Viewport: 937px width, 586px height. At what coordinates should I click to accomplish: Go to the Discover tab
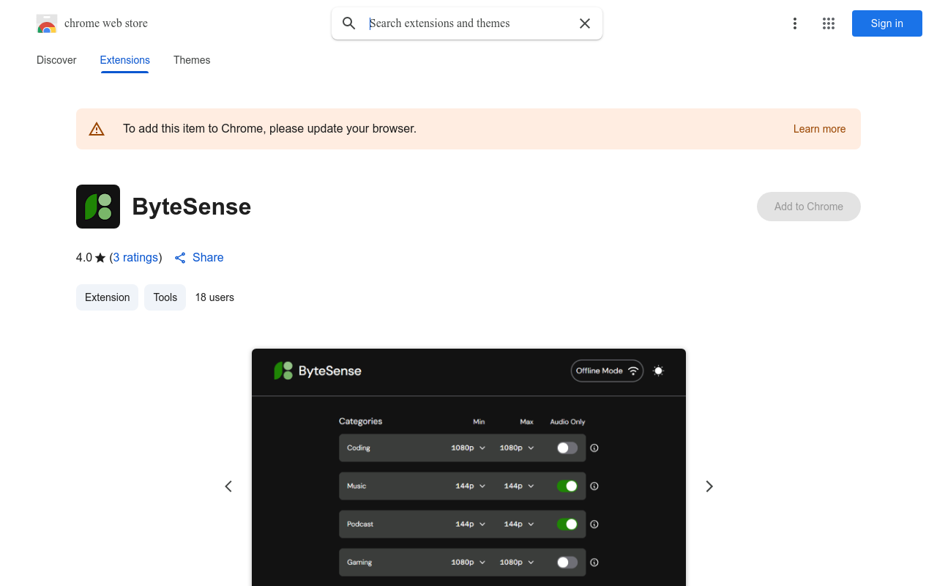click(56, 60)
